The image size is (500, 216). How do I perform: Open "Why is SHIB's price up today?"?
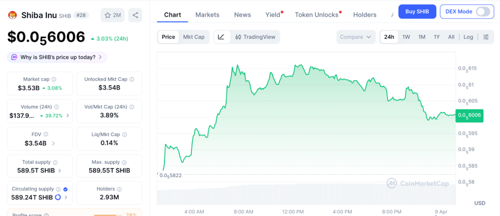click(57, 57)
